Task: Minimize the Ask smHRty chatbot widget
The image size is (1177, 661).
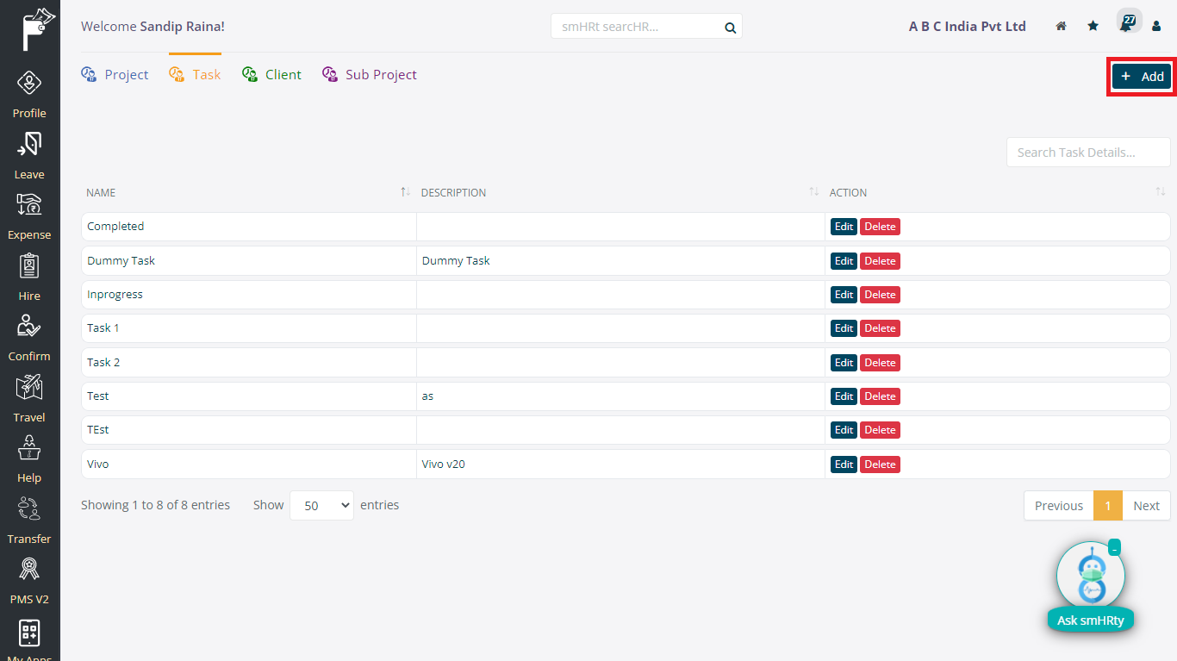Action: click(1114, 548)
